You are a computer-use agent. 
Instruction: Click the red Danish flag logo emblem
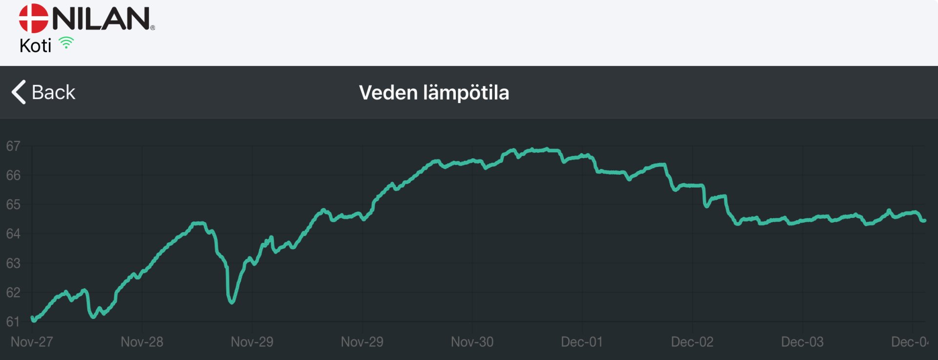[x=33, y=19]
